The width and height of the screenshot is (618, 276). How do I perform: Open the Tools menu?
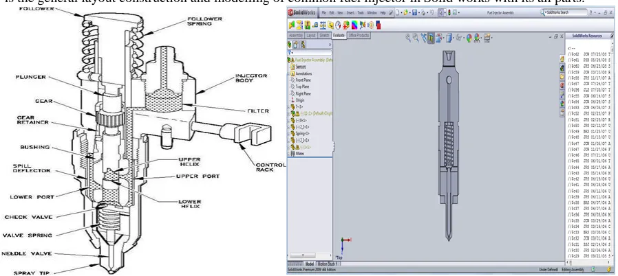coord(361,13)
